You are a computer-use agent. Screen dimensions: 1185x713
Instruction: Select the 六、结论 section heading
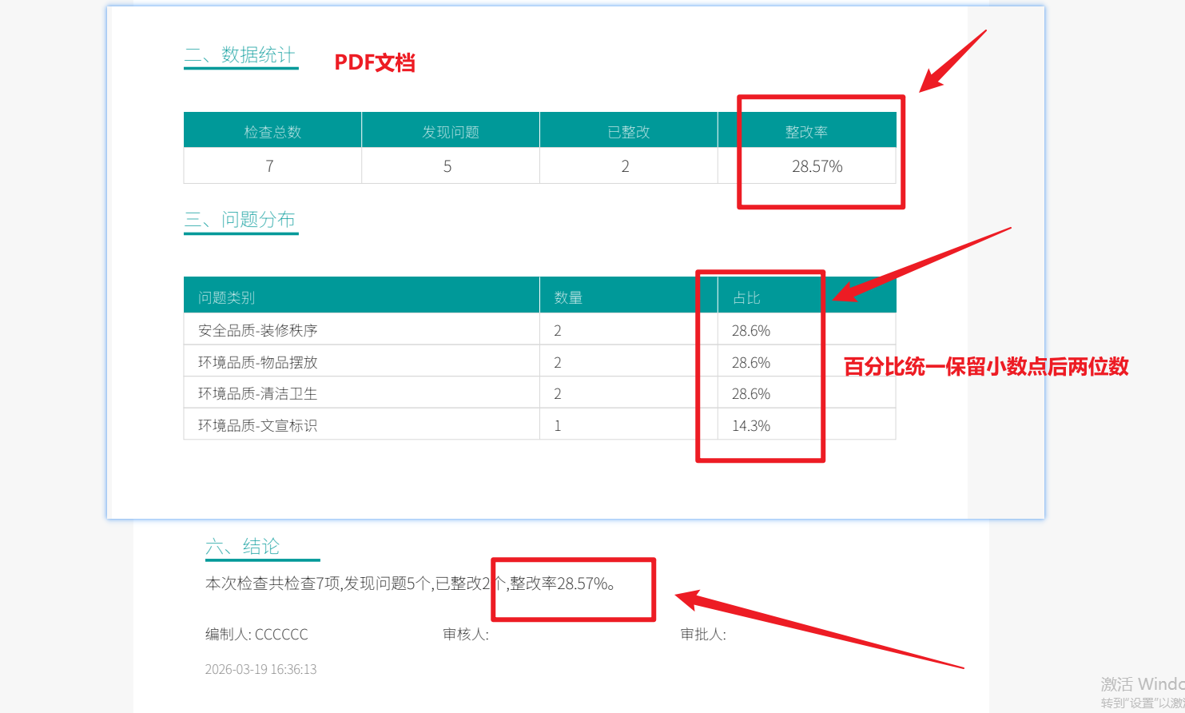[x=262, y=546]
